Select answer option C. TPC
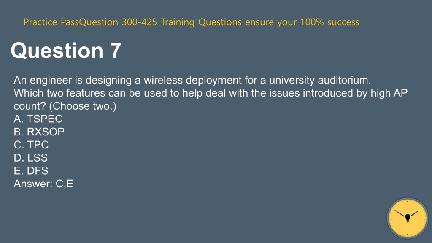This screenshot has width=432, height=243. click(31, 145)
